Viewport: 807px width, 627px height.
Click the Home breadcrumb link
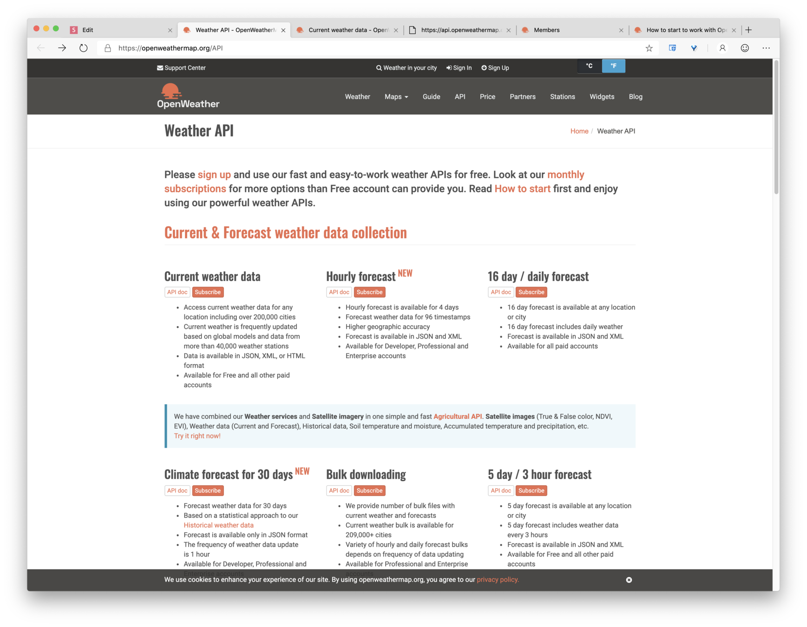click(579, 131)
